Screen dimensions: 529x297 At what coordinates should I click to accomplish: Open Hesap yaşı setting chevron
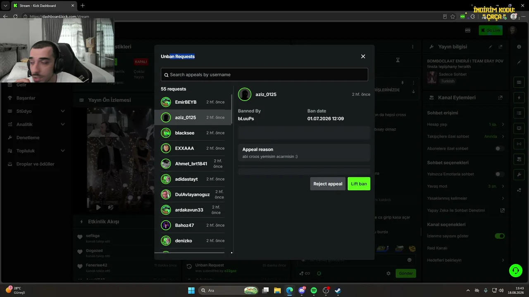click(503, 125)
